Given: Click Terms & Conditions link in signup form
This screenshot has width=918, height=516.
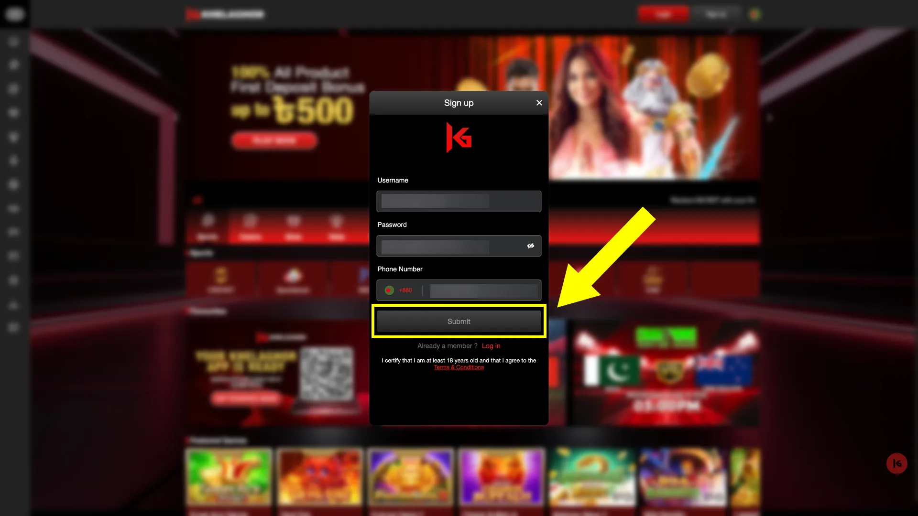Looking at the screenshot, I should [459, 367].
